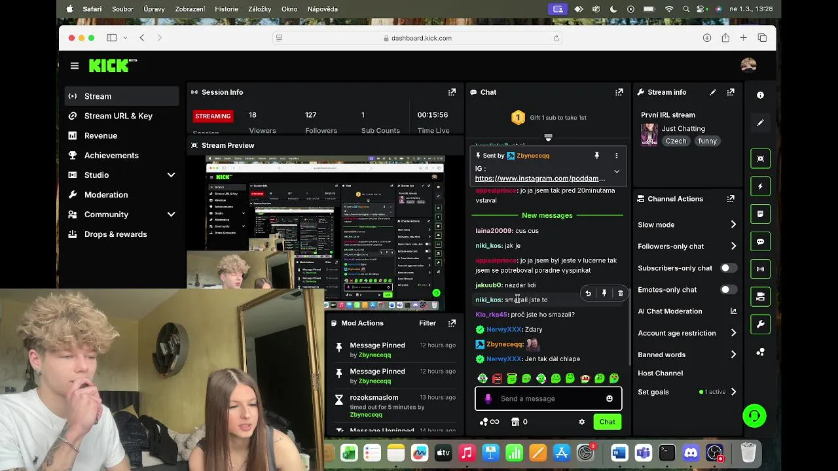The height and width of the screenshot is (471, 838).
Task: Collapse gift sub banner handle
Action: click(x=548, y=137)
